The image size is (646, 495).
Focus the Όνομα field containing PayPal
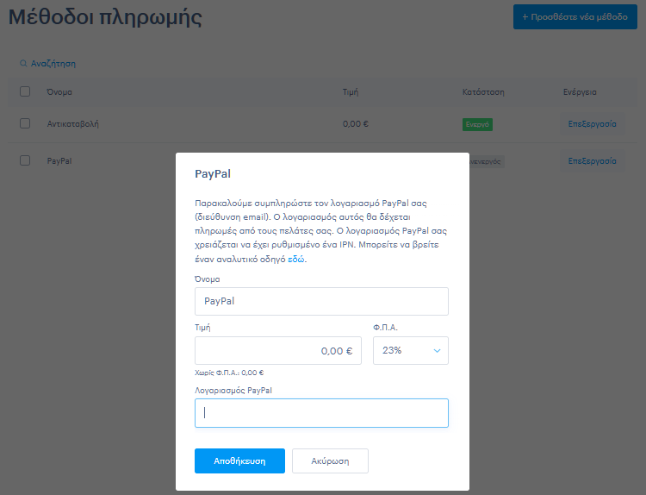pos(321,302)
